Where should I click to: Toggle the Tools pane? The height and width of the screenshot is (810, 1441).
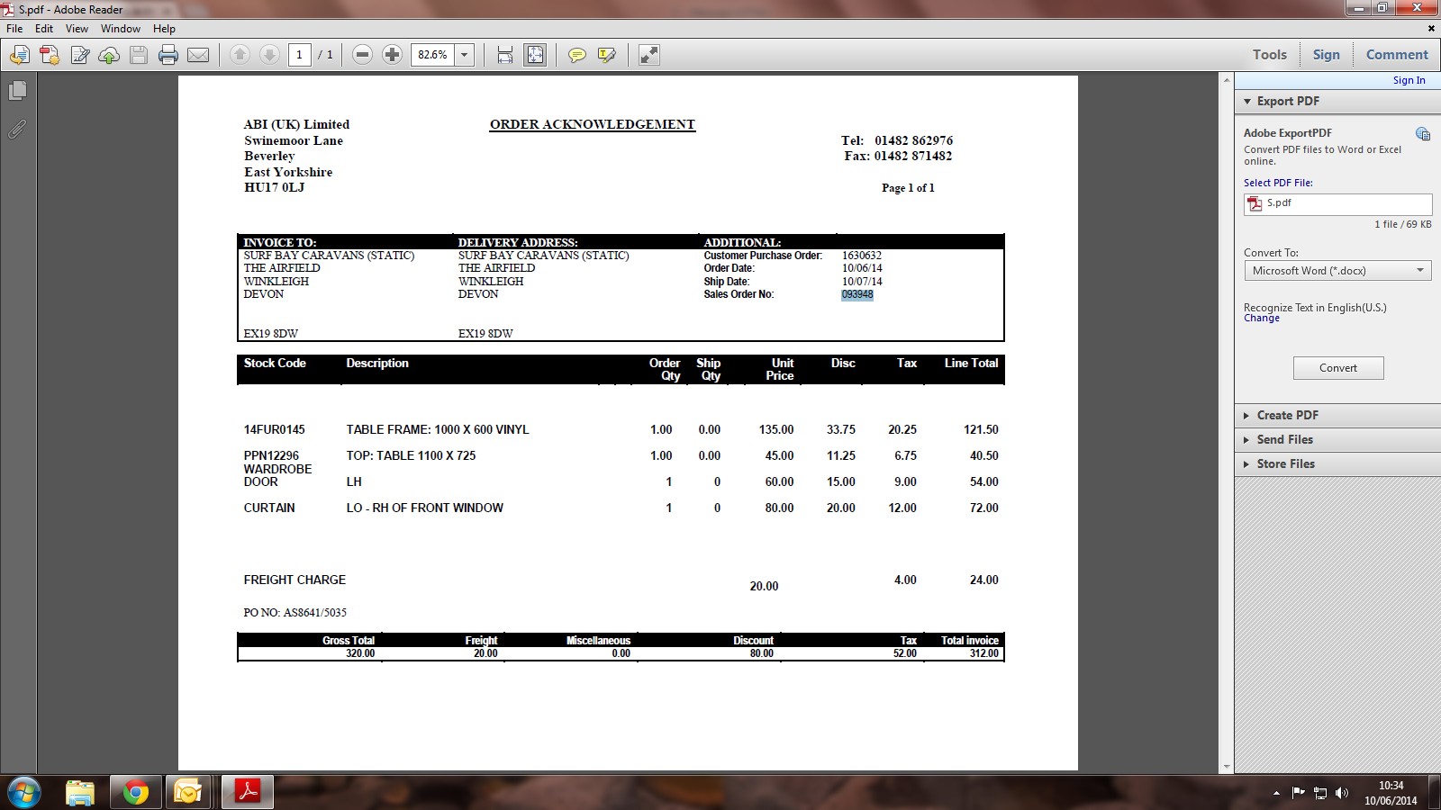[1270, 55]
